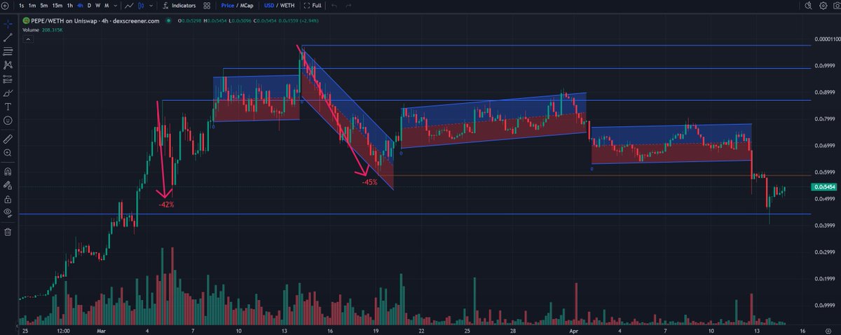The image size is (841, 335).
Task: Show prices in USD
Action: pos(269,5)
